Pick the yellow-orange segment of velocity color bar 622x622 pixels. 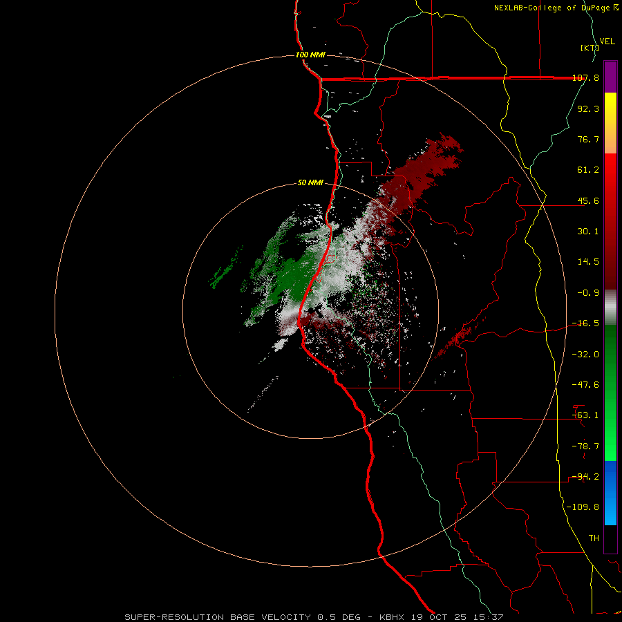coord(610,123)
